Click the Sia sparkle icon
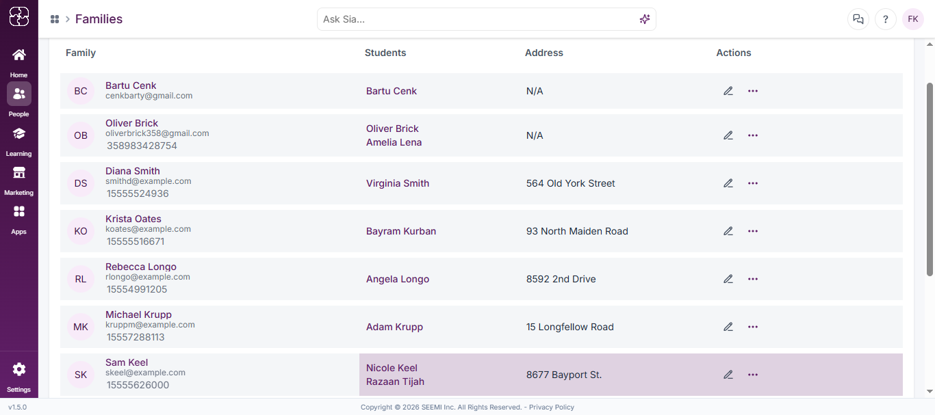Screen dimensions: 935x415 [x=644, y=19]
